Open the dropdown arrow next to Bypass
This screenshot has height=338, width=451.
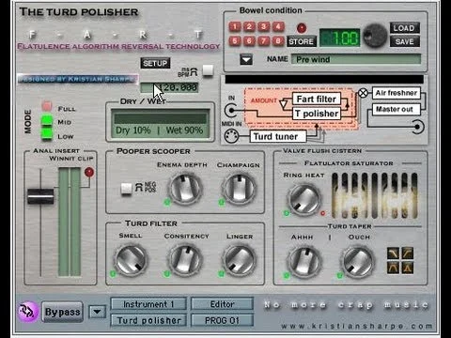[x=98, y=312]
